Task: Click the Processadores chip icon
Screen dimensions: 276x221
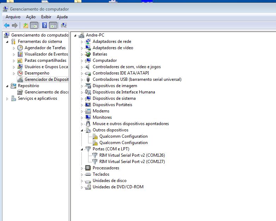Action: (88, 168)
